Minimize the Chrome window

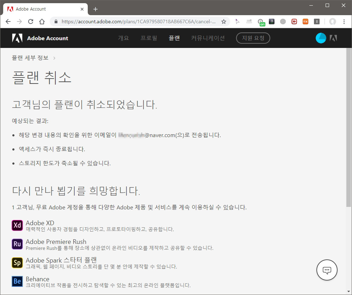pos(311,5)
